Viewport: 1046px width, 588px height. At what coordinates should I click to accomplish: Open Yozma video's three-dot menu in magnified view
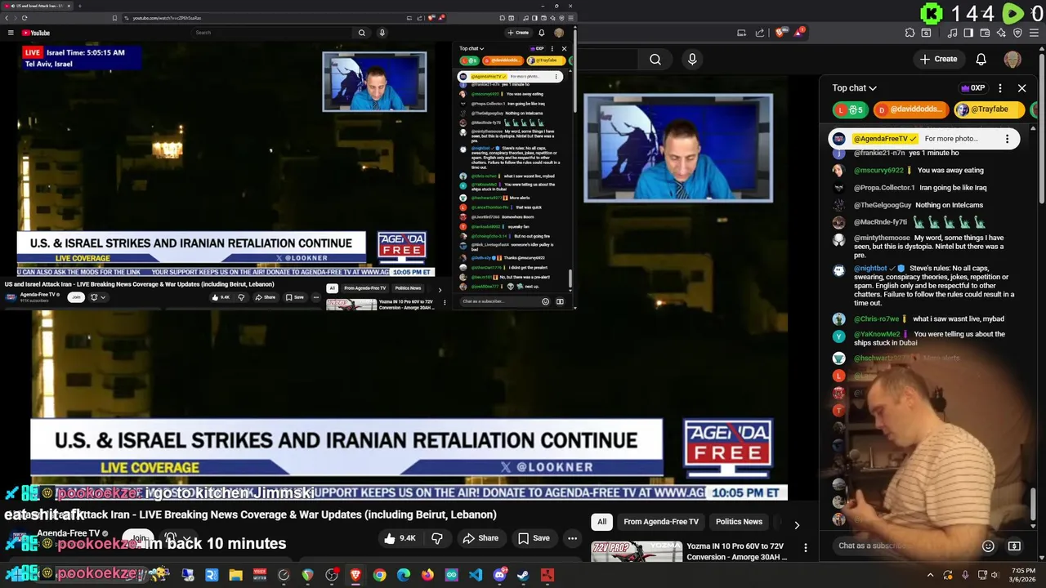[806, 548]
